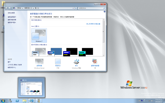165x103 pixels.
Task: Expand the arrow after 控制台 breadcrumb
Action: pos(22,8)
